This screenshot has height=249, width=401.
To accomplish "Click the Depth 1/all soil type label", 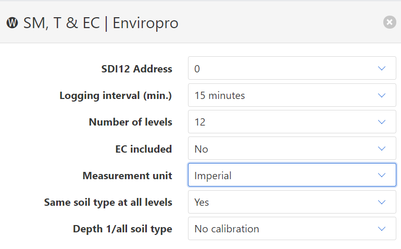I will (122, 229).
